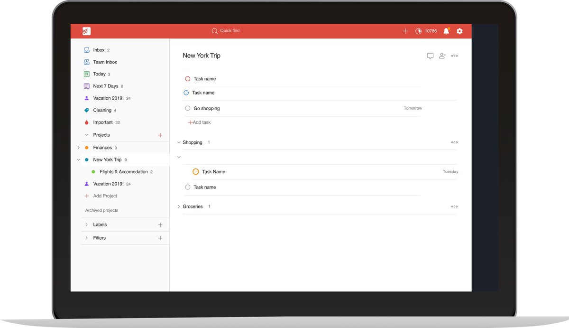Viewport: 569px width, 328px height.
Task: Click the Tuesday due date label
Action: click(450, 172)
